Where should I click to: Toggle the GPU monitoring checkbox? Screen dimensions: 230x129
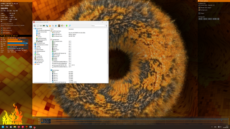coord(2,30)
